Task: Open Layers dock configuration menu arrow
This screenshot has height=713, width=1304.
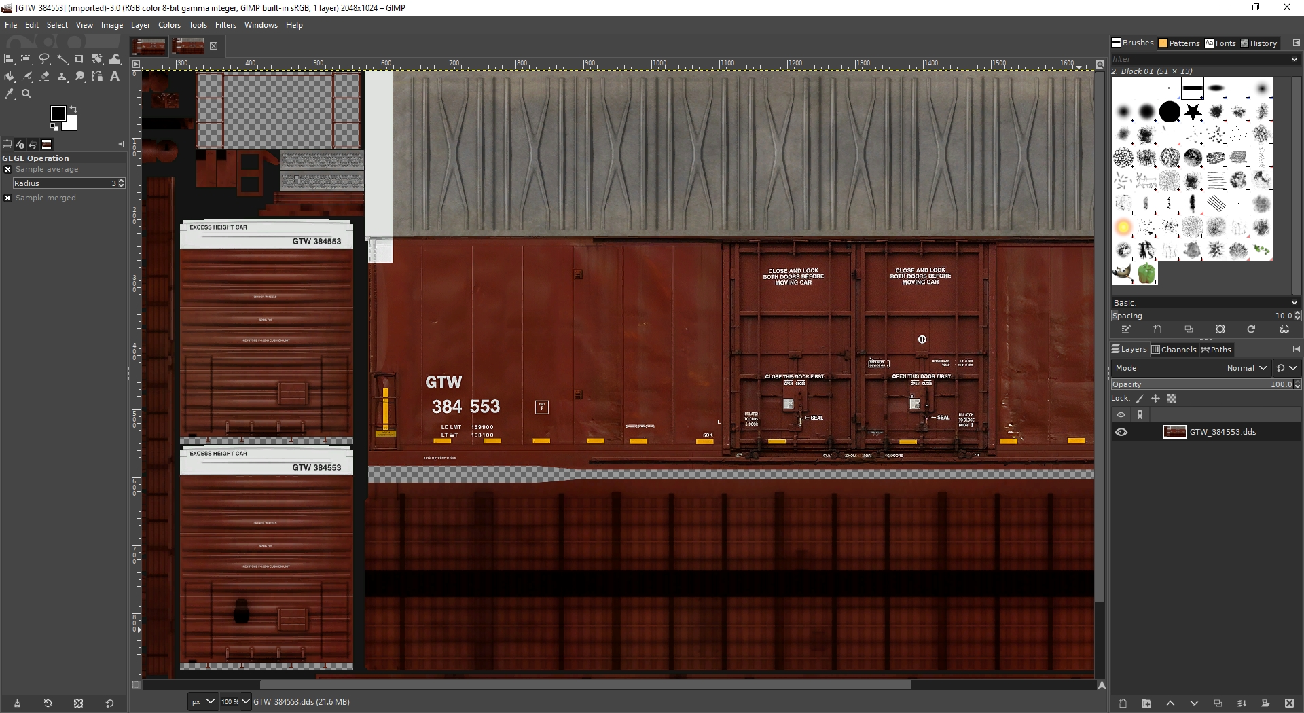Action: [1296, 349]
